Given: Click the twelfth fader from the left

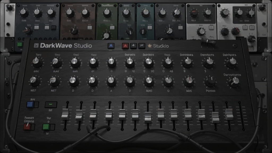Looking at the screenshot, I should coord(215,117).
